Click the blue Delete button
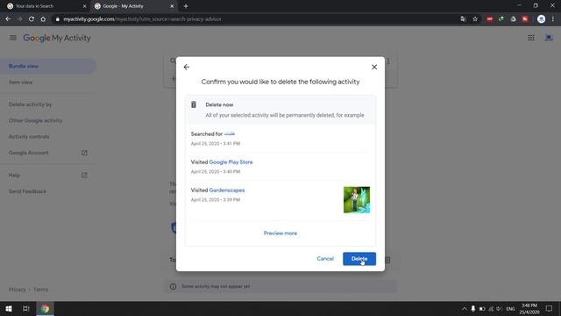 [359, 259]
